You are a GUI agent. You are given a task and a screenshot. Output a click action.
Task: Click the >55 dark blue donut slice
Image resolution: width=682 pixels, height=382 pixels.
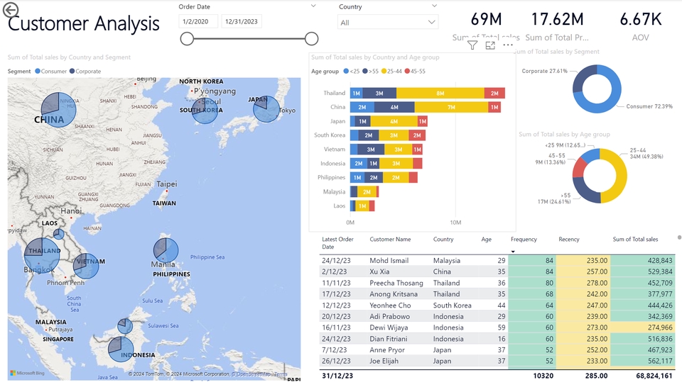click(x=583, y=193)
